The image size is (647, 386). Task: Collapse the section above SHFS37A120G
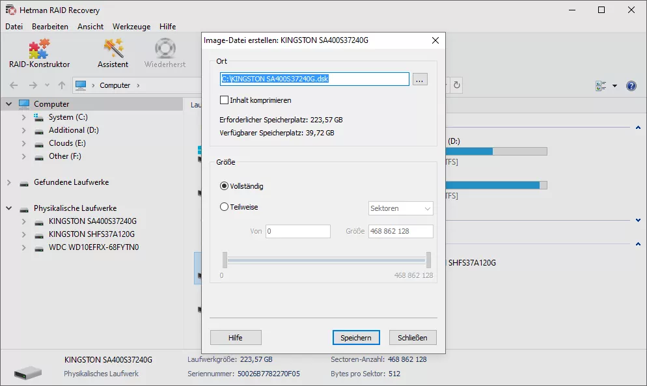(x=639, y=244)
